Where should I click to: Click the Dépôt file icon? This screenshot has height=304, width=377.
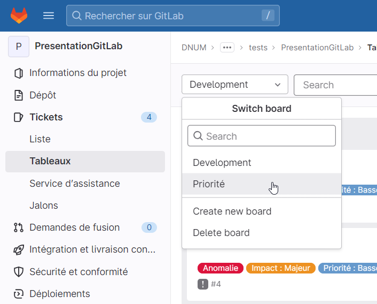pyautogui.click(x=19, y=95)
